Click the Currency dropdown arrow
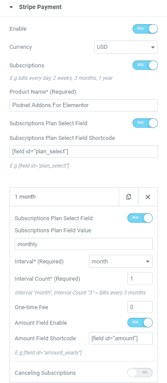The image size is (167, 383). click(153, 47)
